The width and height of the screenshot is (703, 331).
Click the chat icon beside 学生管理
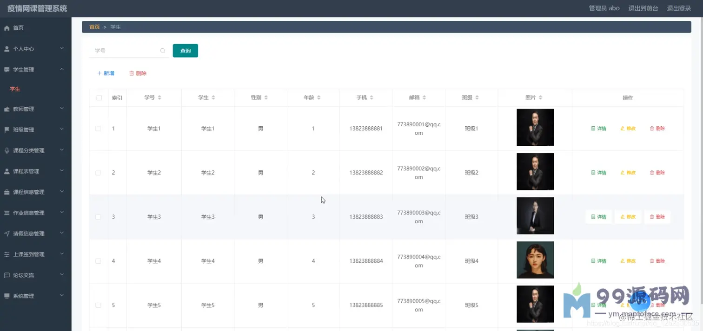(x=7, y=70)
